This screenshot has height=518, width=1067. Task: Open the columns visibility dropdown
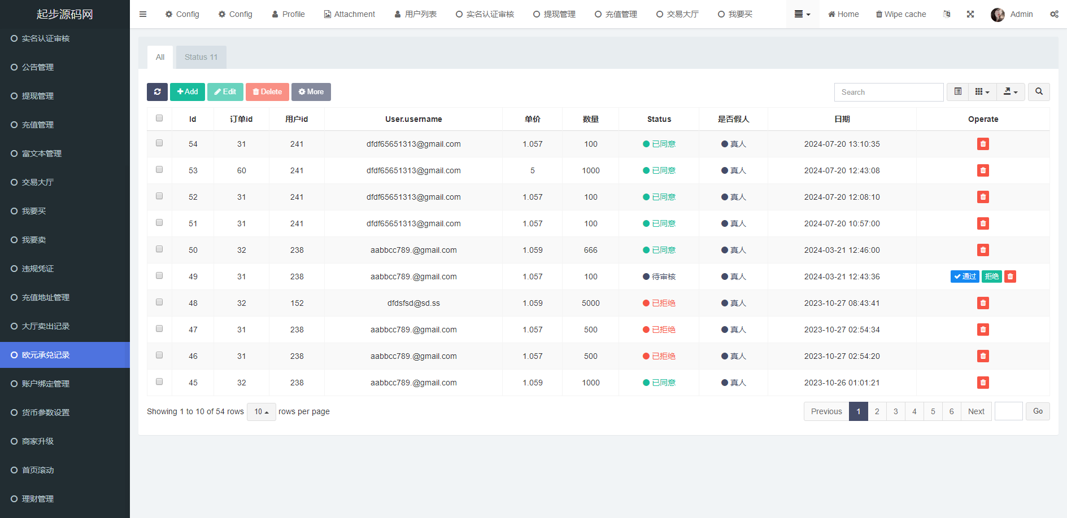point(982,92)
